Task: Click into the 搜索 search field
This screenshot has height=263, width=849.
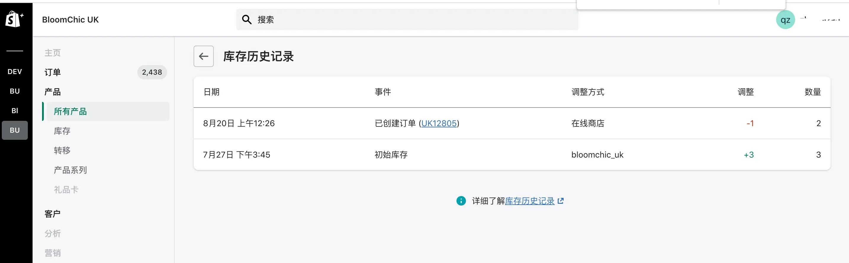Action: (x=407, y=20)
